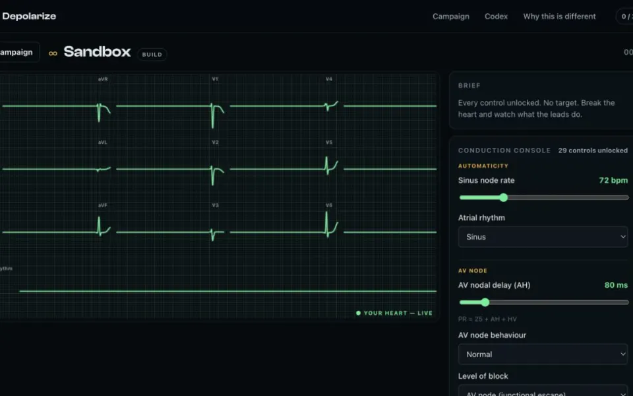Click the back to Campaign button
Image resolution: width=633 pixels, height=396 pixels.
click(18, 52)
